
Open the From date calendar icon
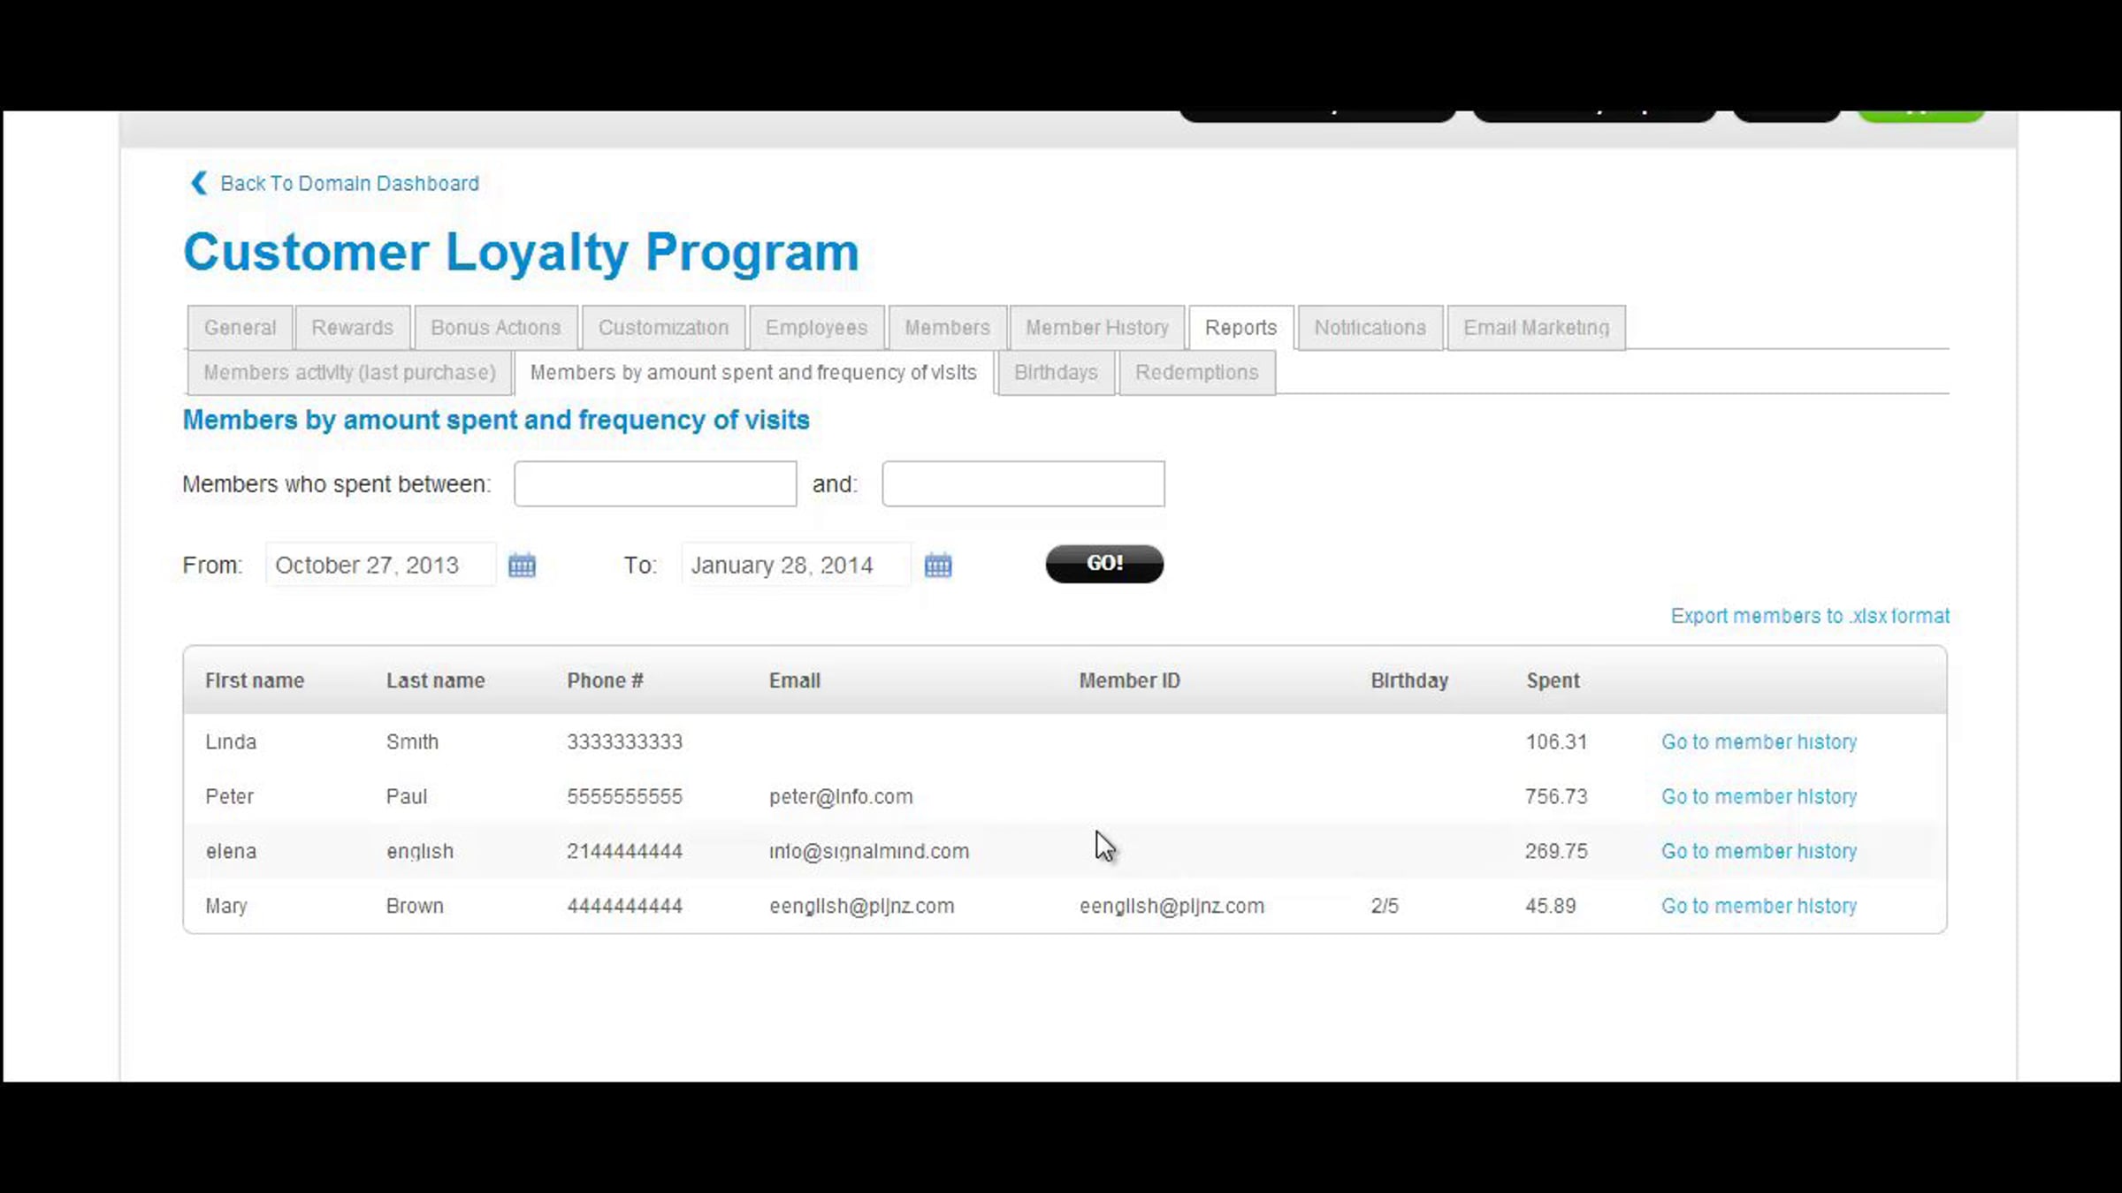coord(522,565)
